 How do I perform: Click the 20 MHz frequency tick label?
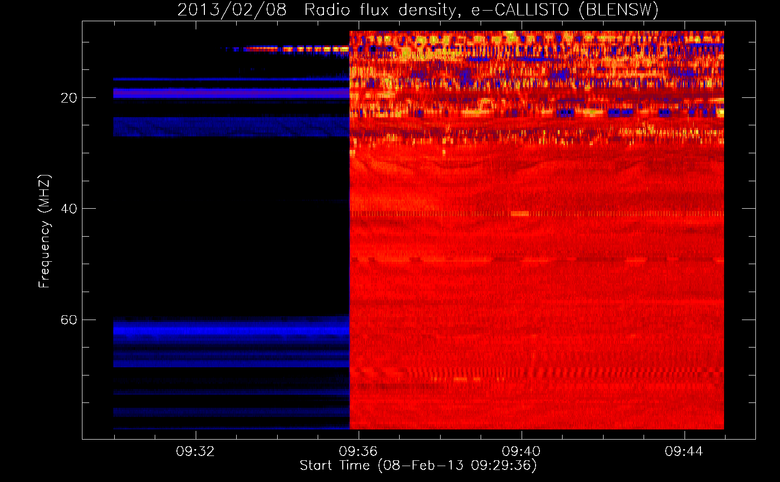pyautogui.click(x=68, y=98)
